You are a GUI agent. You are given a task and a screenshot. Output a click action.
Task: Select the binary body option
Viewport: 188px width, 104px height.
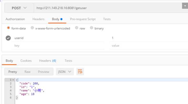coord(91,28)
